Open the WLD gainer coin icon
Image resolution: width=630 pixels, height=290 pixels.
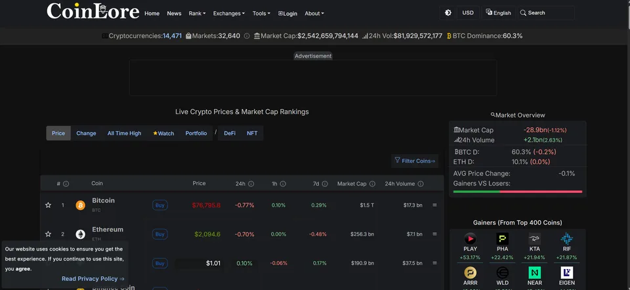pyautogui.click(x=502, y=273)
